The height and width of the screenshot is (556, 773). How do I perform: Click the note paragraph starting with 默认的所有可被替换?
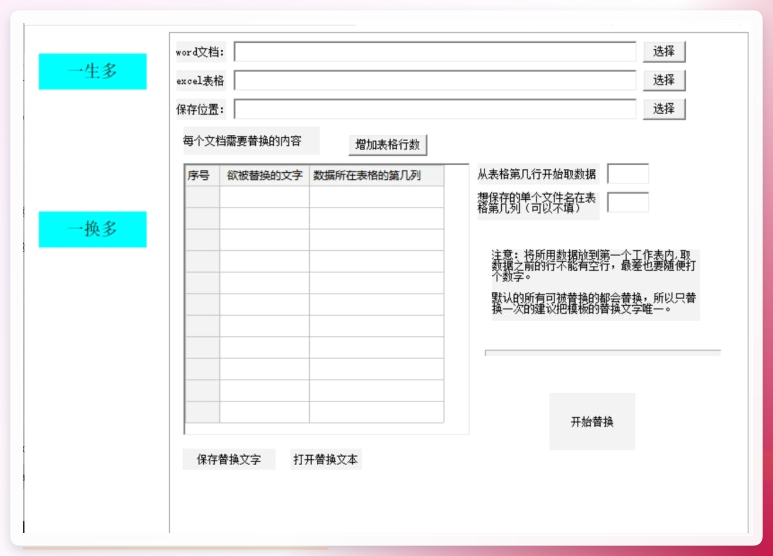click(594, 303)
